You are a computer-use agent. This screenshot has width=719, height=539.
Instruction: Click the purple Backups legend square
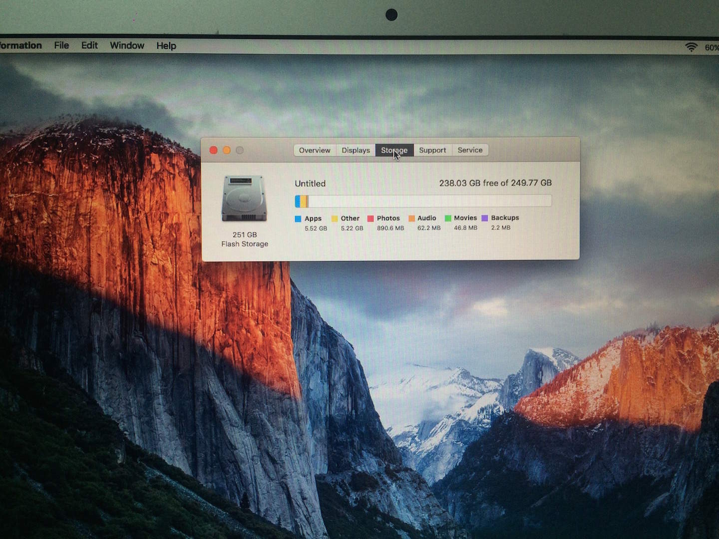pyautogui.click(x=484, y=218)
